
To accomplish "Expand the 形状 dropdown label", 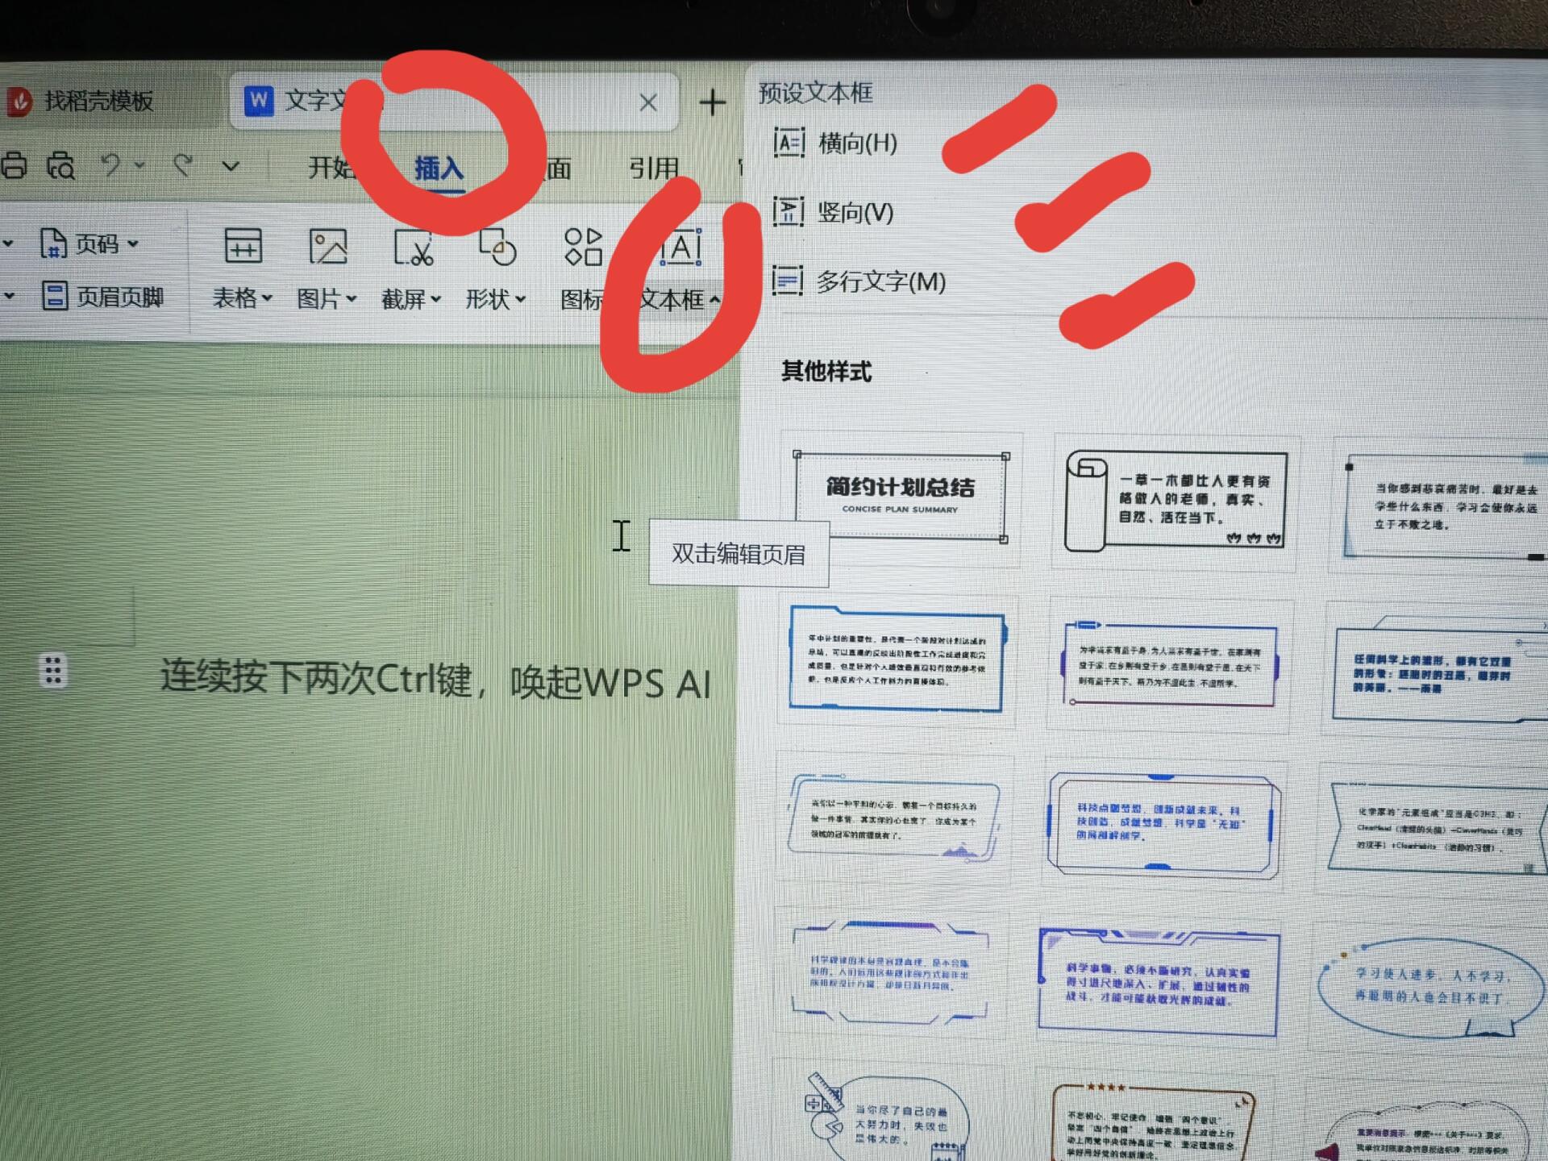I will pyautogui.click(x=496, y=300).
